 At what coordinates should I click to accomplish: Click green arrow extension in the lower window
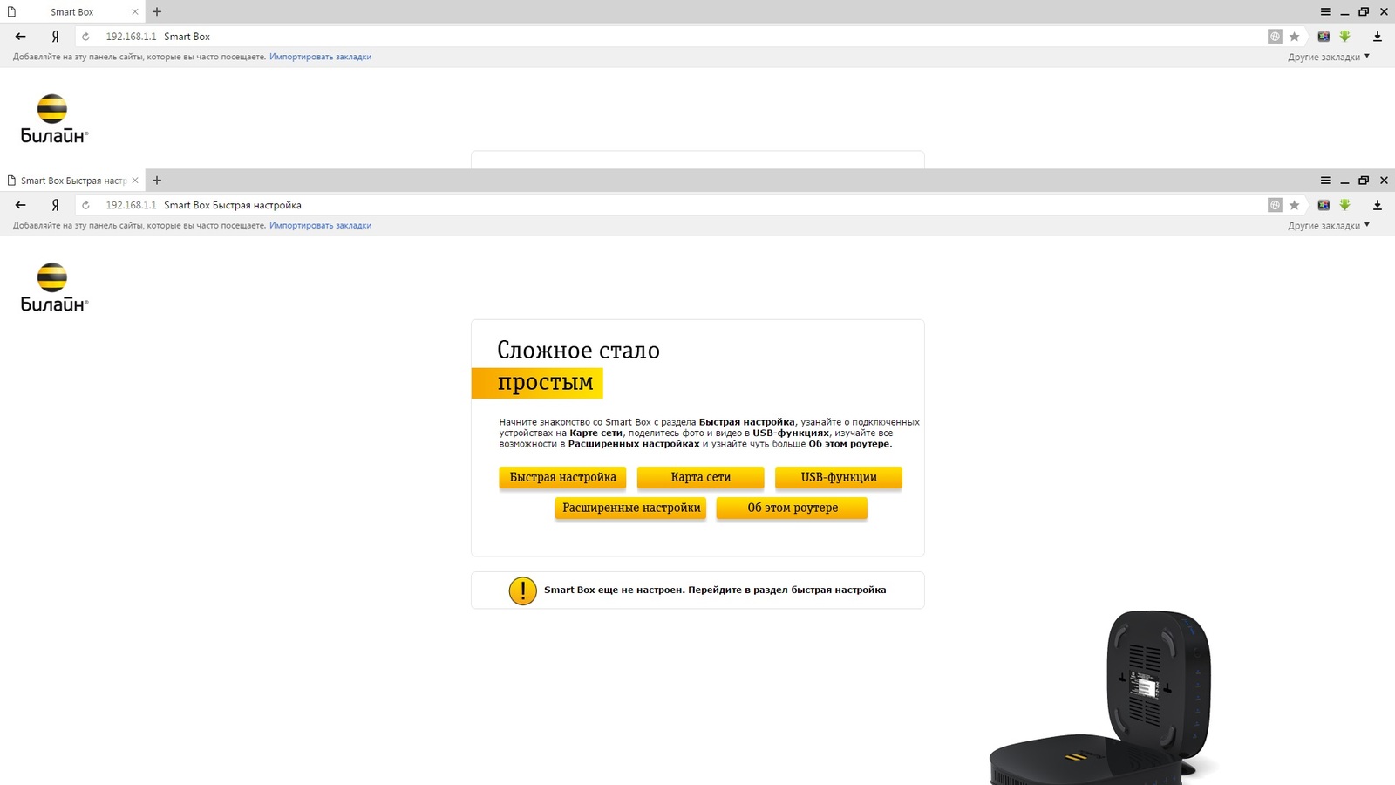point(1344,205)
